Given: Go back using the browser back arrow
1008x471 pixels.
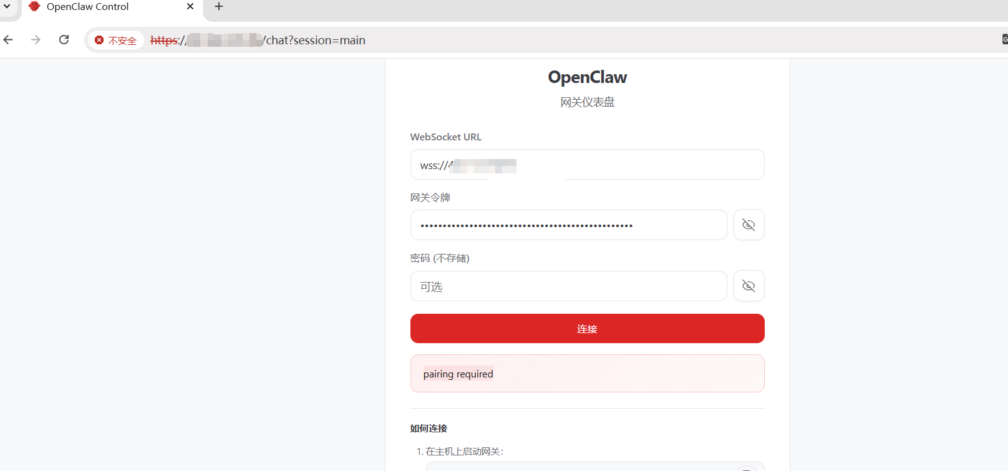Looking at the screenshot, I should coord(8,40).
